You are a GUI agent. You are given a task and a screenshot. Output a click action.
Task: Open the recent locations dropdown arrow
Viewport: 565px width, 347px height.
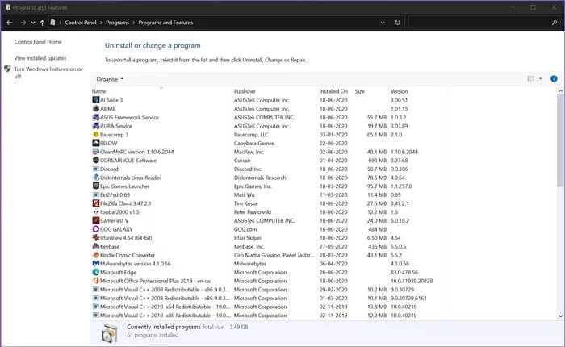tap(33, 23)
